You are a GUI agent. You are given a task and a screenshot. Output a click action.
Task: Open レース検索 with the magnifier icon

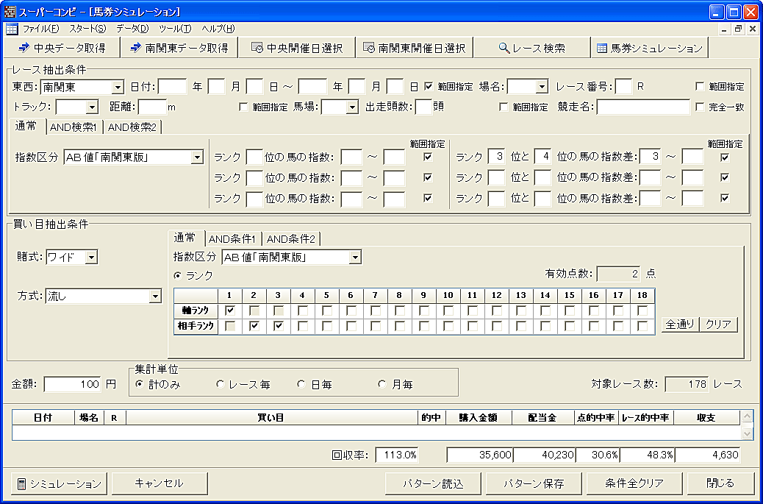click(x=532, y=49)
